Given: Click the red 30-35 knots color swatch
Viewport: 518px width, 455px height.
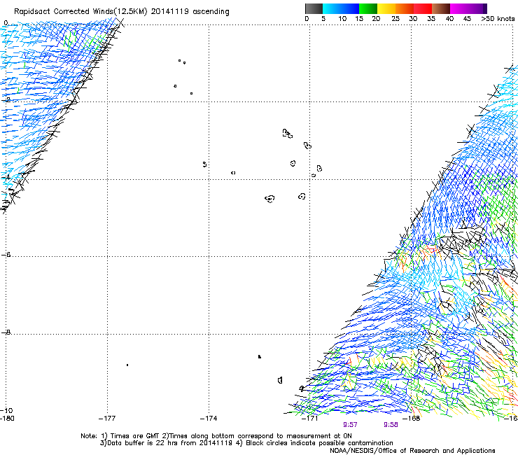Looking at the screenshot, I should (423, 8).
